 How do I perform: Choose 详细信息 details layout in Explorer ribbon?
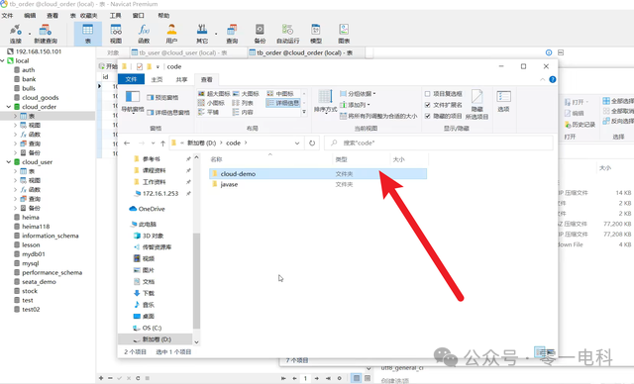283,103
